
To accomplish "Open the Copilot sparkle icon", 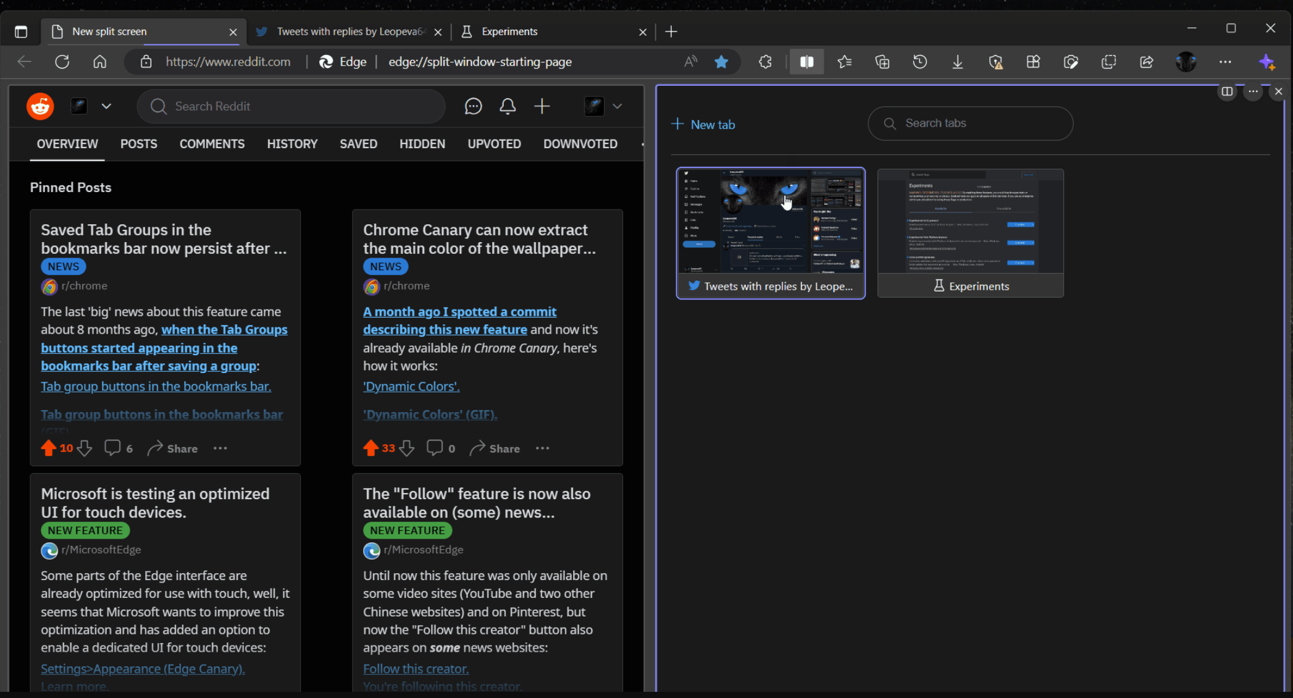I will [x=1266, y=62].
